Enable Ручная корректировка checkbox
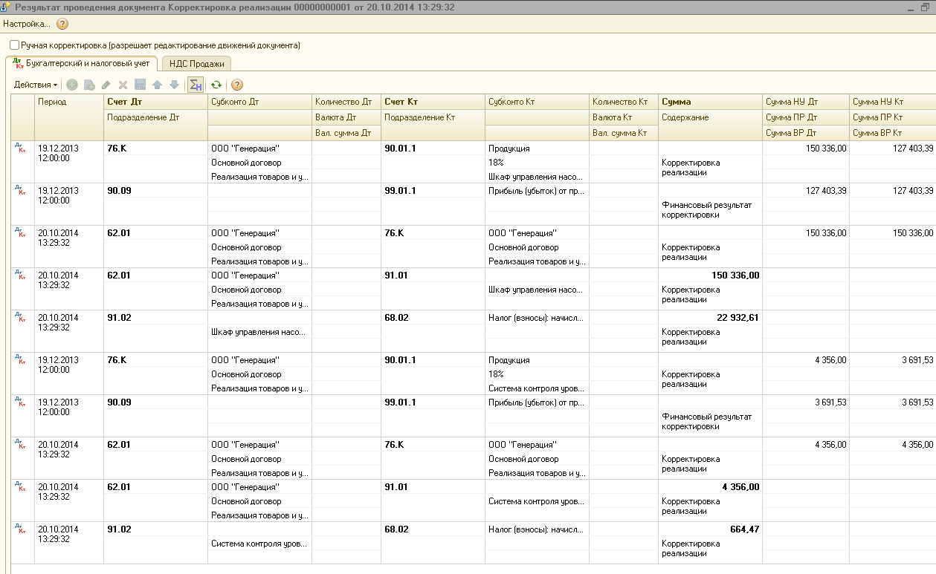This screenshot has height=574, width=936. (x=15, y=45)
